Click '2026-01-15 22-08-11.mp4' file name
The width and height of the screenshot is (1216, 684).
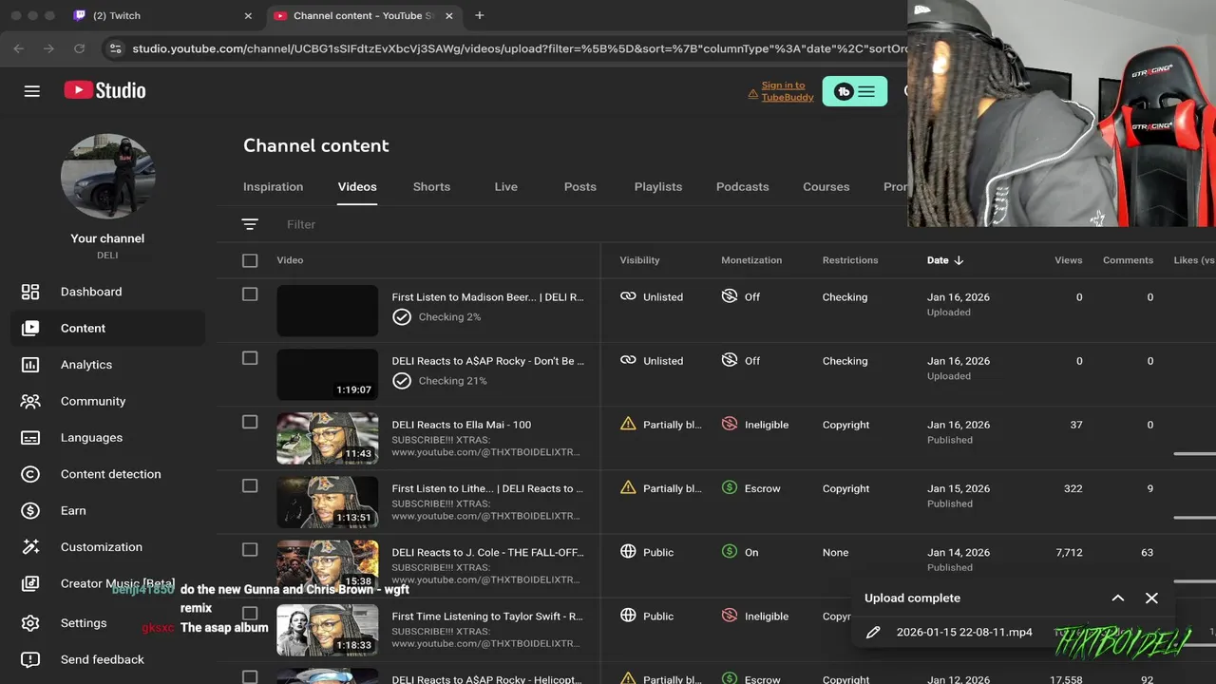click(964, 632)
